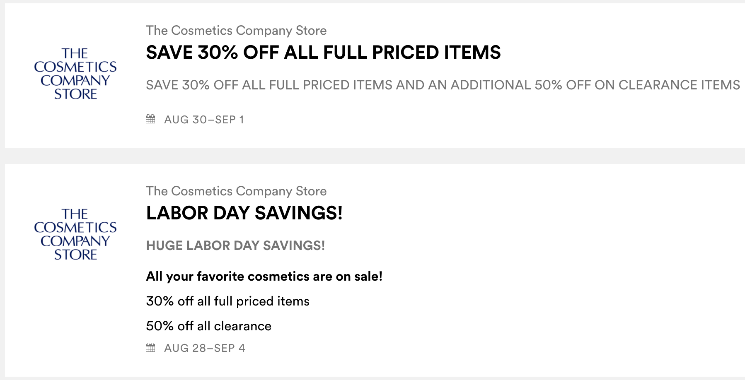Image resolution: width=745 pixels, height=380 pixels.
Task: Select the AUG 30–SEP 1 date text
Action: click(x=204, y=120)
